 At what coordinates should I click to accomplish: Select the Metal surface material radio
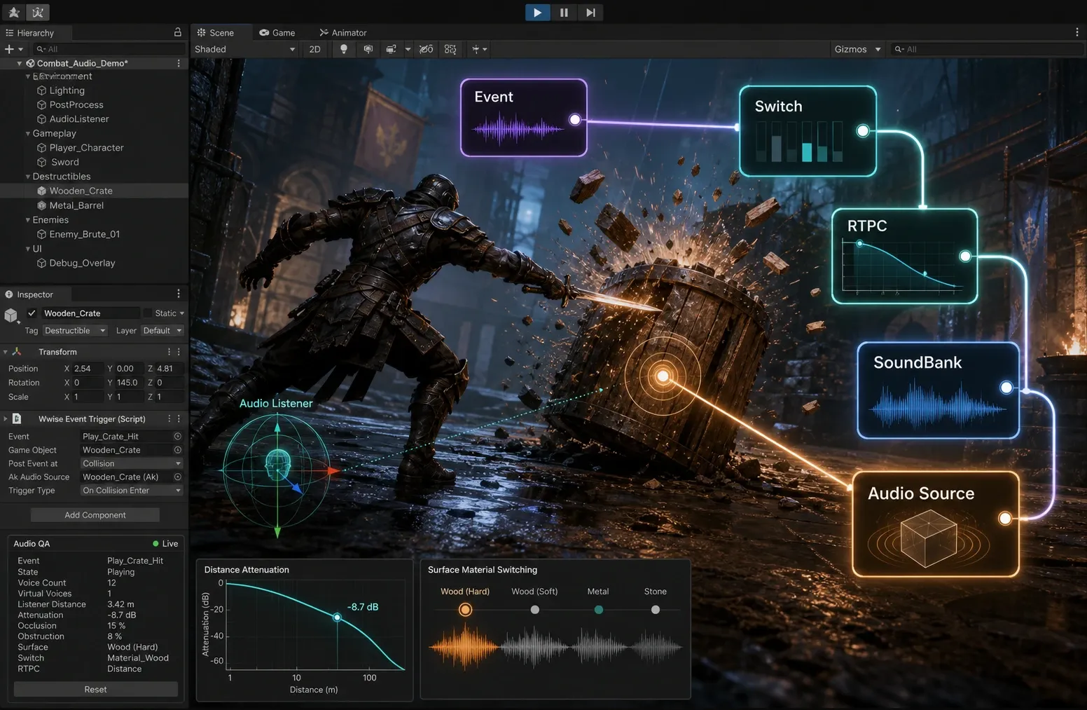click(598, 610)
